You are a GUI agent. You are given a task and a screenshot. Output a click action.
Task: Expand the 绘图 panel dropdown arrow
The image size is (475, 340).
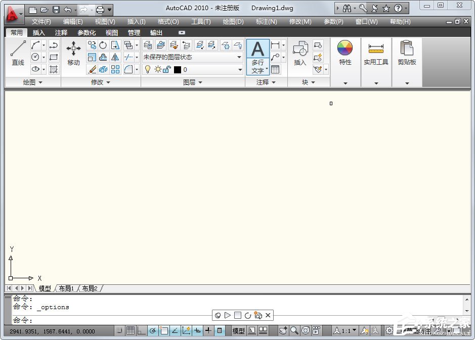click(40, 82)
